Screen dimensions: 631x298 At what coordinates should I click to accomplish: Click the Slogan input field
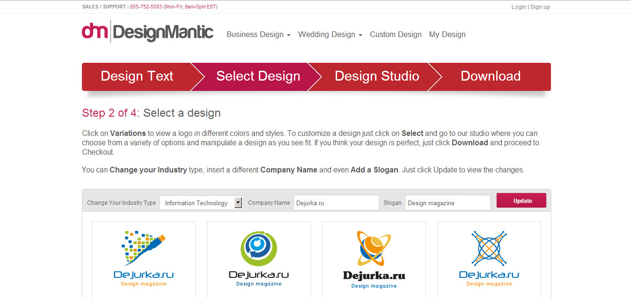tap(448, 203)
